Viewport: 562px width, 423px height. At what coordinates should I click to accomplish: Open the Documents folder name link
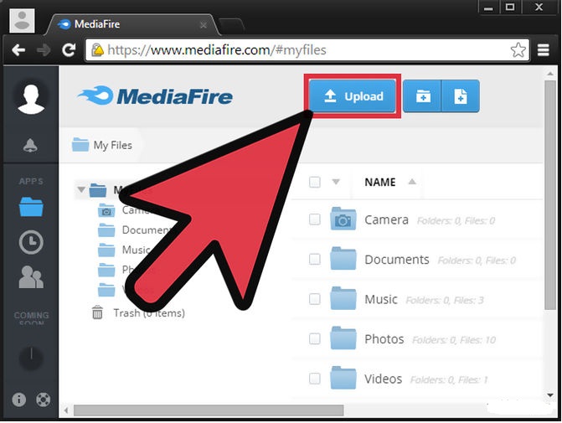[397, 259]
